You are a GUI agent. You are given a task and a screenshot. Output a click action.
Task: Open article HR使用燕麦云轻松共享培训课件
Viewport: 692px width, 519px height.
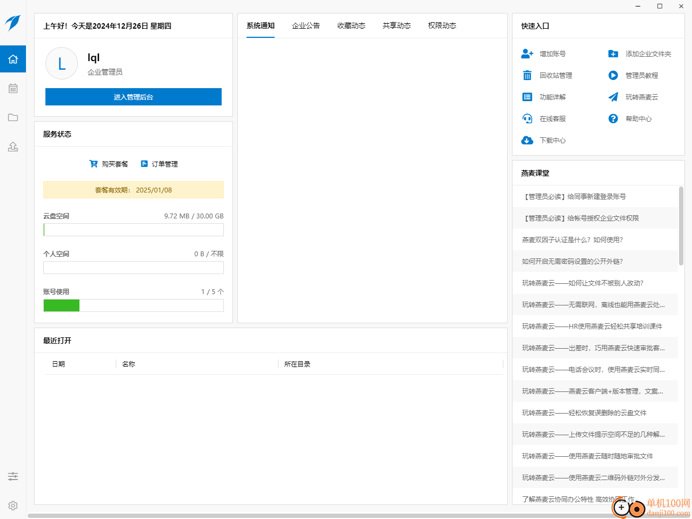coord(595,326)
